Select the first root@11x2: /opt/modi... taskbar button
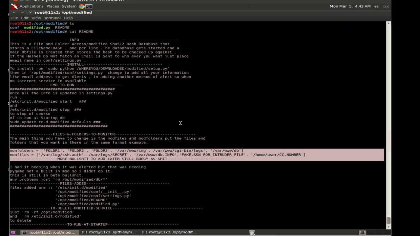420x236 pixels. [49, 232]
